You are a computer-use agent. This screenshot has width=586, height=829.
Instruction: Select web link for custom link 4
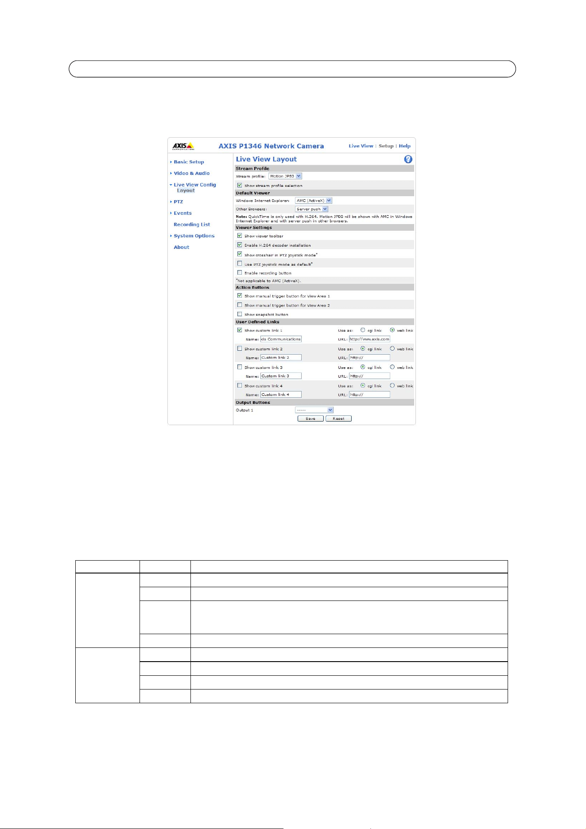point(392,385)
